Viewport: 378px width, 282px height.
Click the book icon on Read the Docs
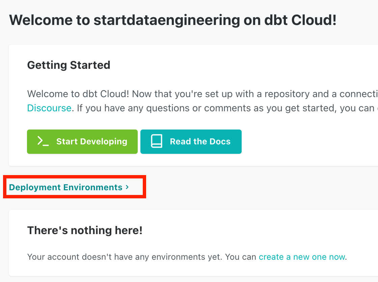coord(157,141)
